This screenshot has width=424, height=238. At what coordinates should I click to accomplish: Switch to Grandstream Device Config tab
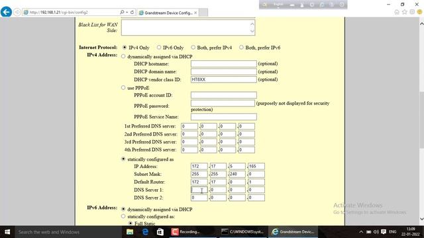pyautogui.click(x=168, y=13)
